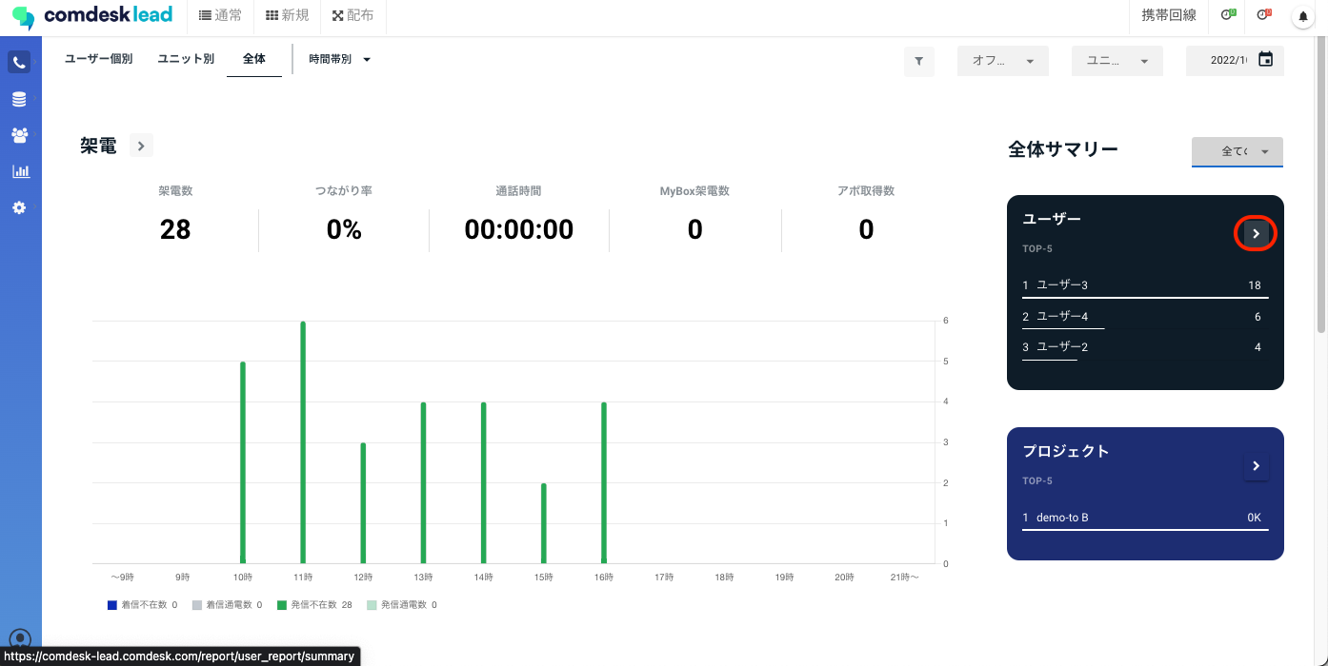
Task: Open the 時間帯別 dropdown
Action: coord(339,59)
